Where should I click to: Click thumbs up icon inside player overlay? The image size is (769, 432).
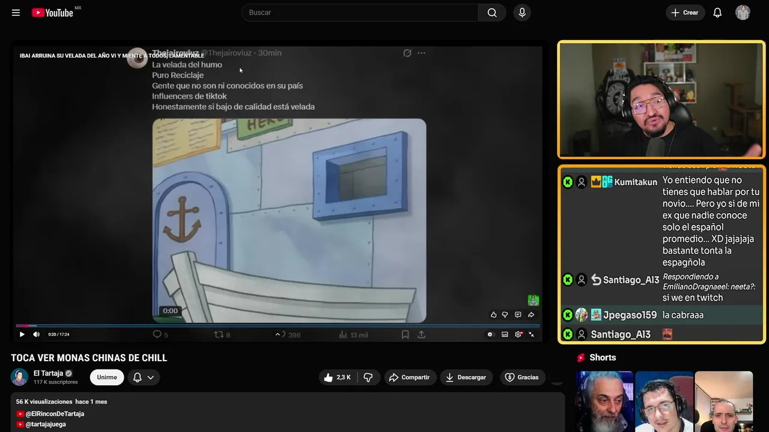point(494,314)
